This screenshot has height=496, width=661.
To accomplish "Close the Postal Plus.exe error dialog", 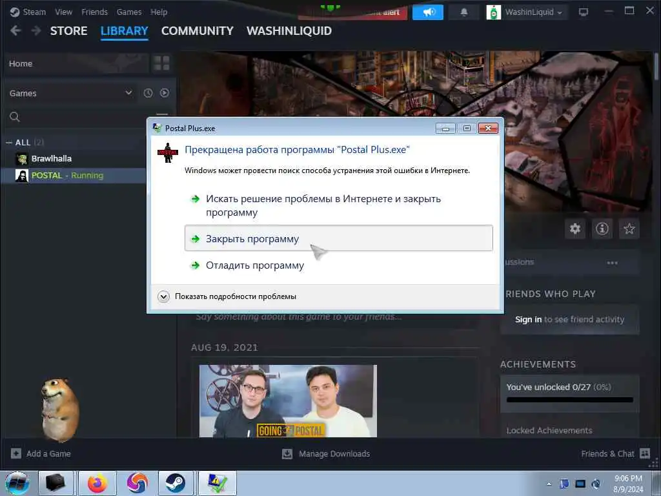I will pyautogui.click(x=488, y=129).
